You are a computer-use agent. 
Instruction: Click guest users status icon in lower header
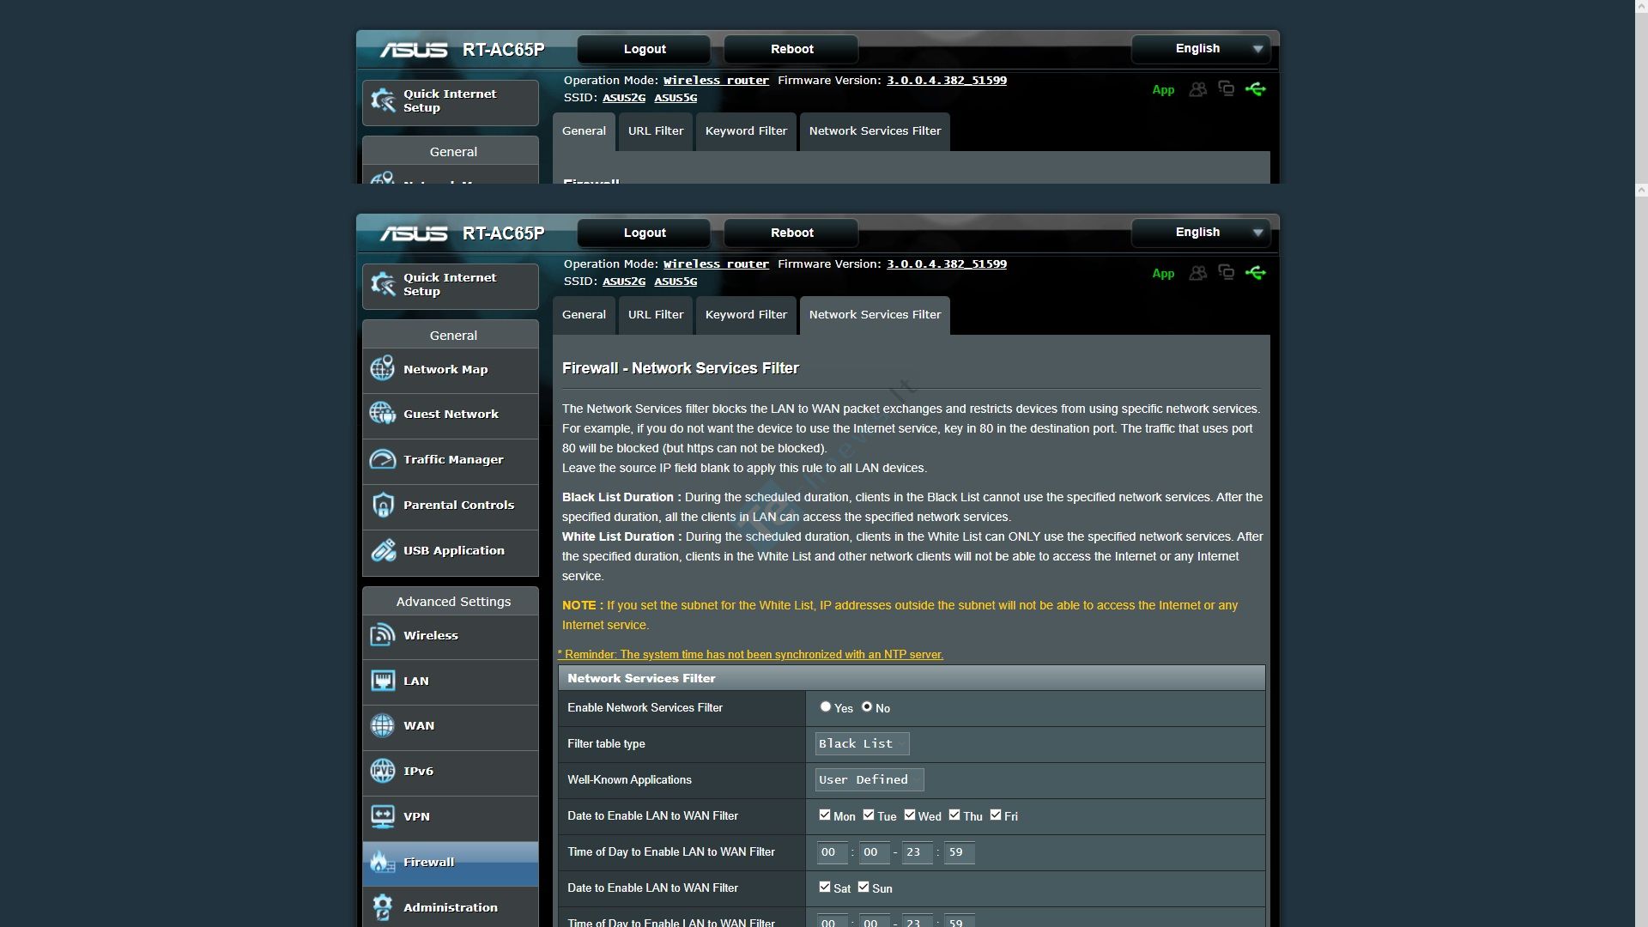pyautogui.click(x=1197, y=273)
